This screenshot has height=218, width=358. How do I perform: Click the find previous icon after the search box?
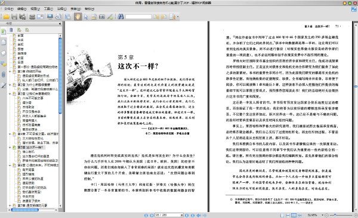[x=156, y=17]
